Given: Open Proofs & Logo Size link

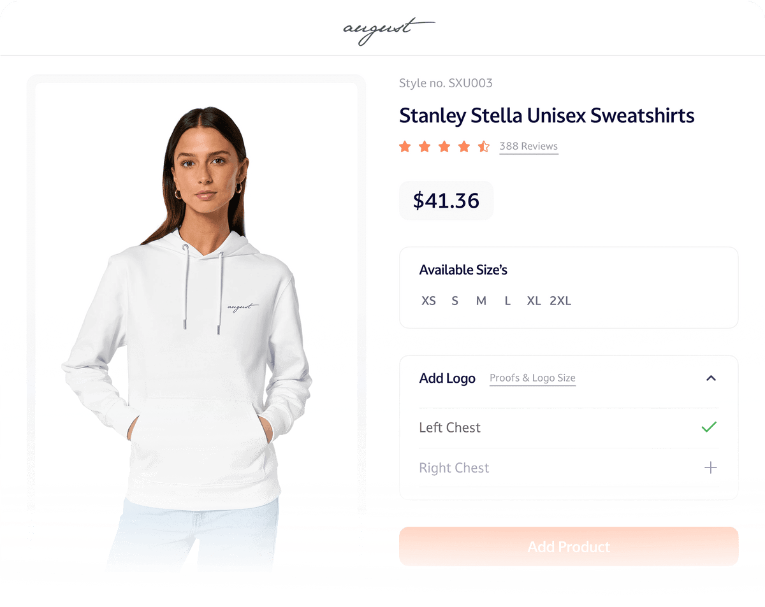Looking at the screenshot, I should [532, 378].
